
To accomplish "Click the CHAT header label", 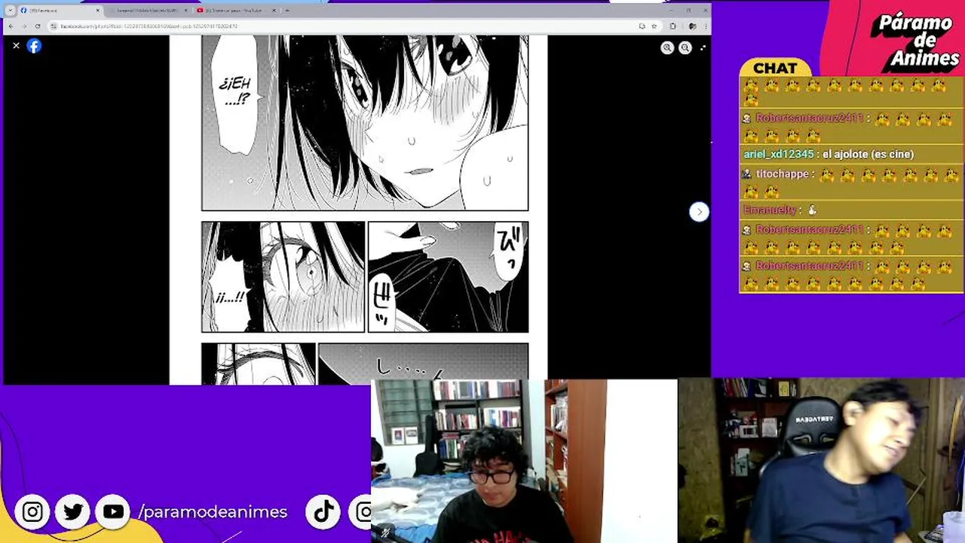I will pos(775,68).
